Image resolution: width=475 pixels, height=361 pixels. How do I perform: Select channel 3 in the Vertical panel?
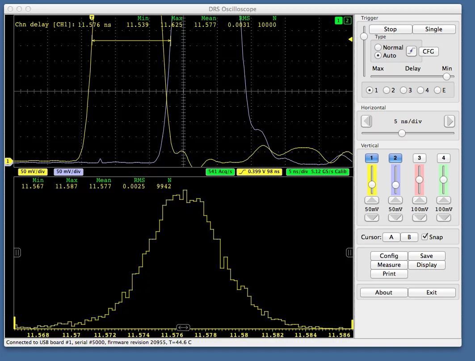tap(420, 158)
